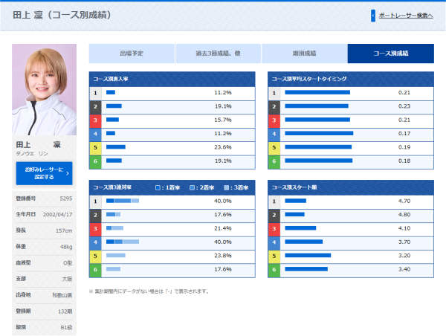Click registration number 5295
This screenshot has height=336, width=446.
[x=66, y=198]
